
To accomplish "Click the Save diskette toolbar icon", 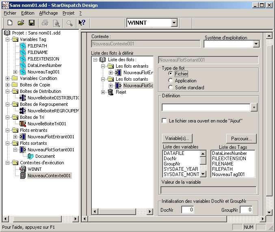I will pos(31,23).
